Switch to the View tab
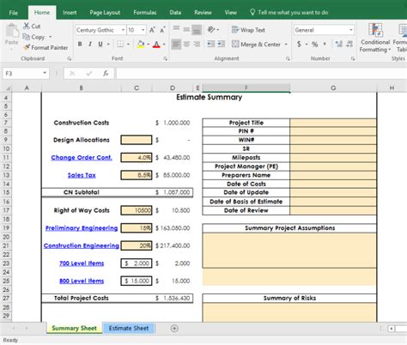The image size is (407, 345). (230, 13)
